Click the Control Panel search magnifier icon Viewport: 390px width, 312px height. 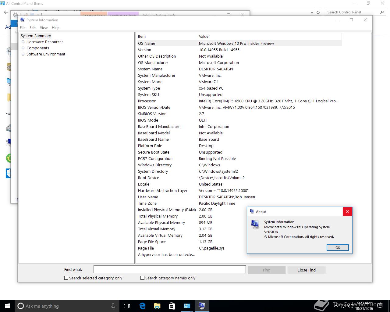tap(382, 12)
